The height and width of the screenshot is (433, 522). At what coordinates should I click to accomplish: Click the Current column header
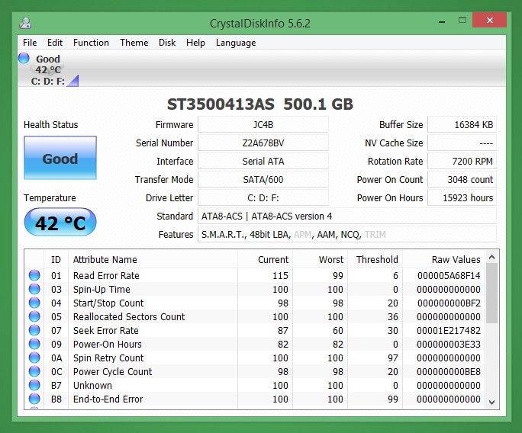tap(266, 259)
